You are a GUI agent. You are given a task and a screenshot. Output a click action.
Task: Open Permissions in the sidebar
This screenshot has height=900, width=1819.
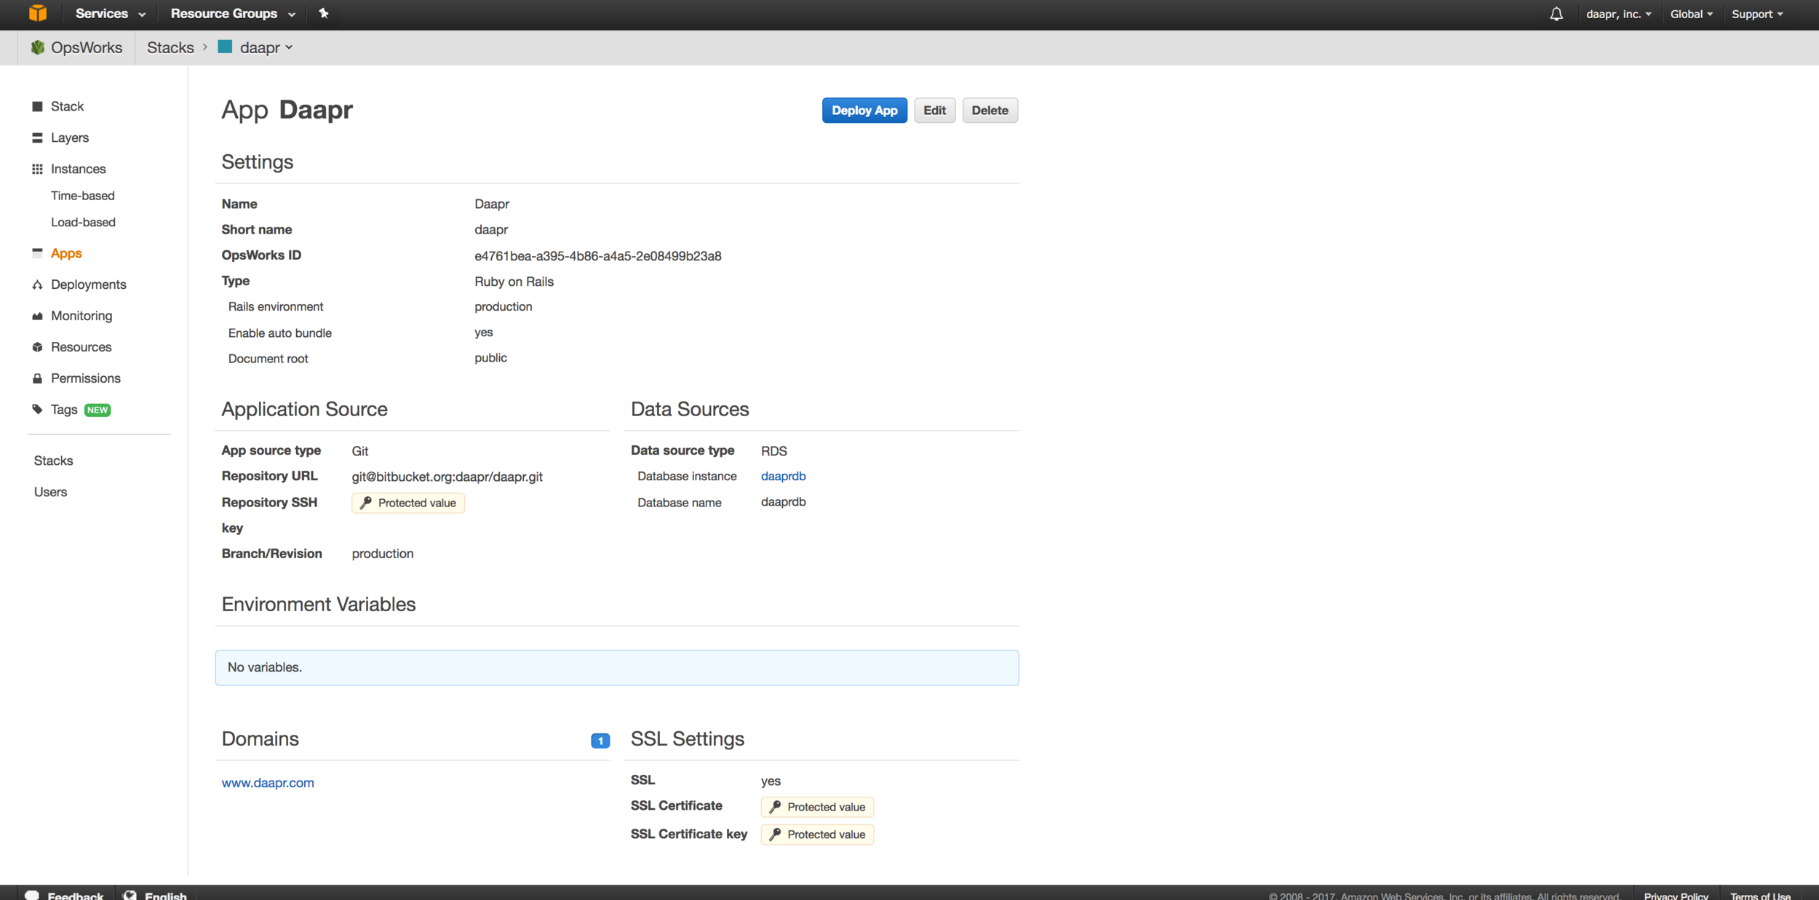(86, 378)
